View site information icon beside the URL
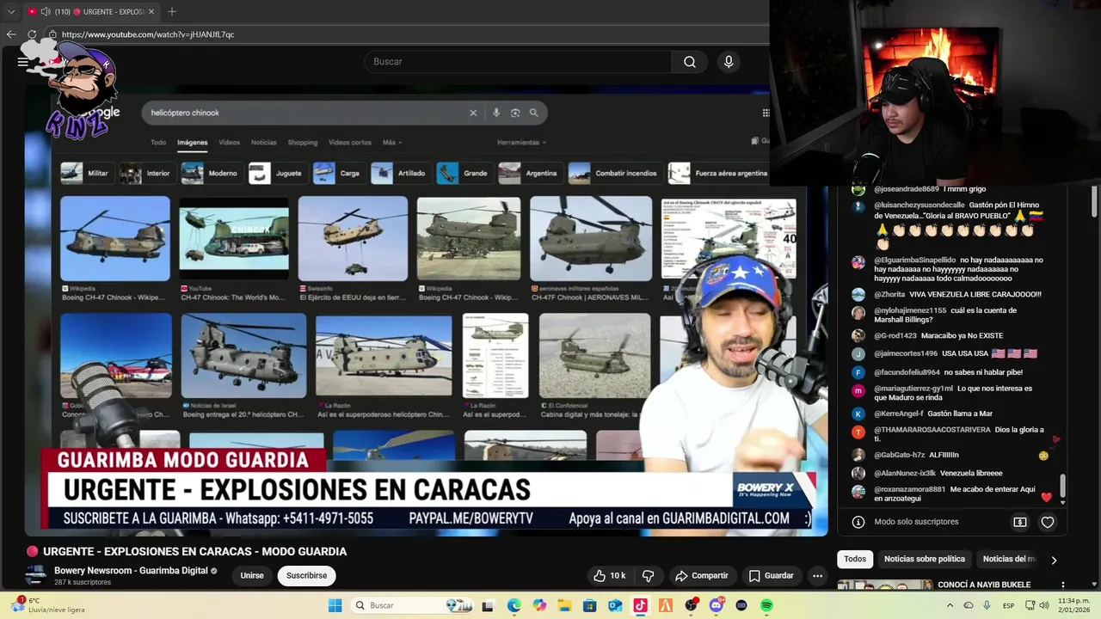The image size is (1101, 619). pyautogui.click(x=52, y=34)
